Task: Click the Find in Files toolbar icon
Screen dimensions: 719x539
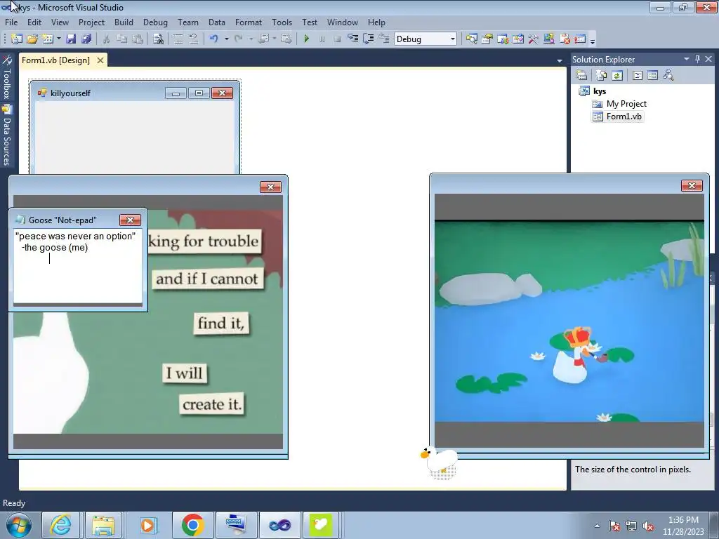Action: coord(158,39)
